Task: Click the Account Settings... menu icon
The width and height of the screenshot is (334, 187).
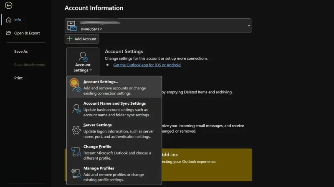Action: coord(76,86)
